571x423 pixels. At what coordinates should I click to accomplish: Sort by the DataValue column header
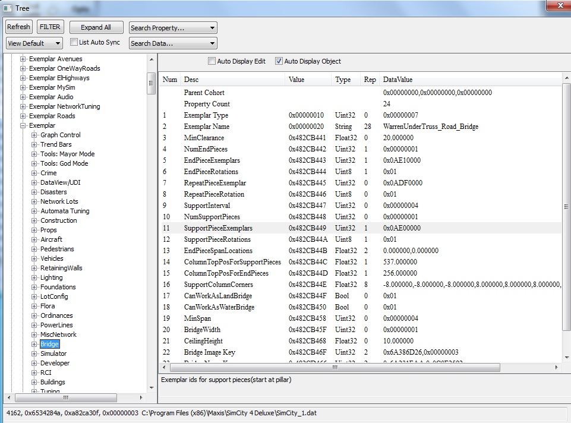(471, 80)
